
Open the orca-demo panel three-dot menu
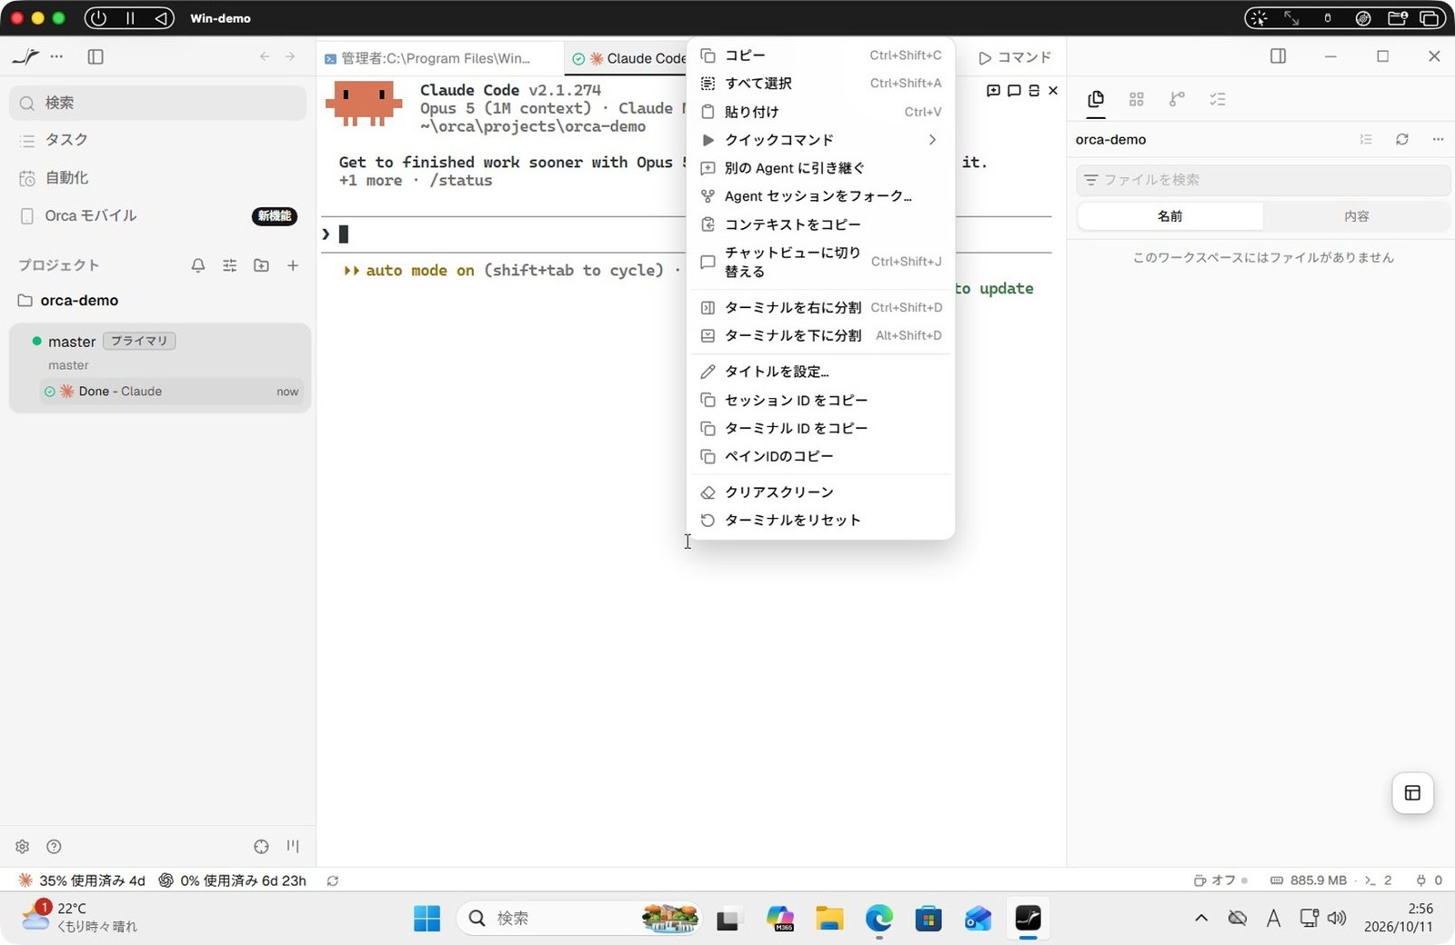(1438, 139)
